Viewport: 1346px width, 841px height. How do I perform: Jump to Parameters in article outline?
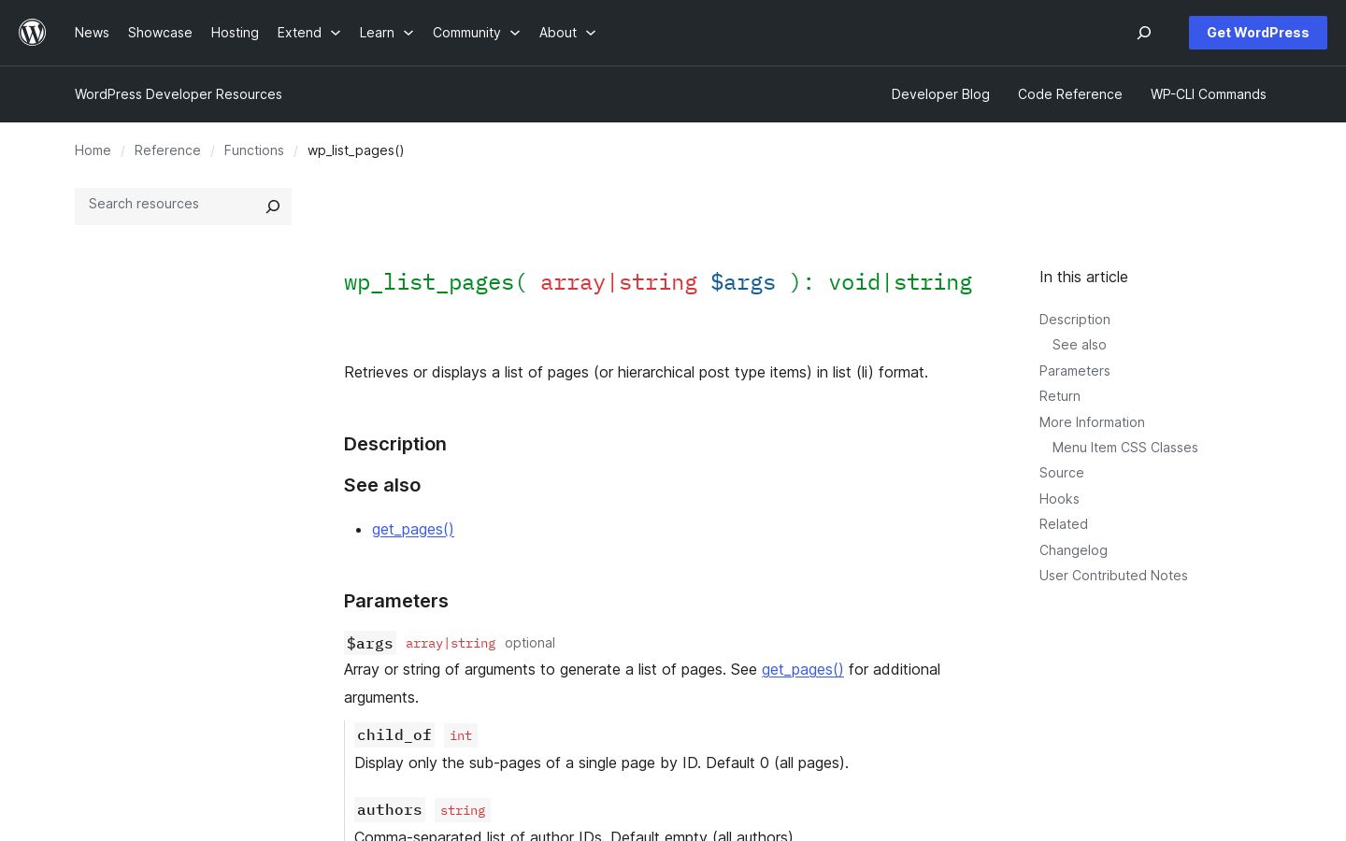tap(1075, 371)
